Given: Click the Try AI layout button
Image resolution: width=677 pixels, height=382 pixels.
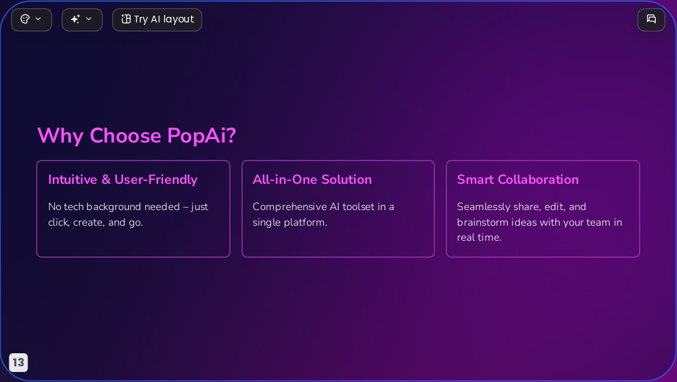Looking at the screenshot, I should coord(157,19).
